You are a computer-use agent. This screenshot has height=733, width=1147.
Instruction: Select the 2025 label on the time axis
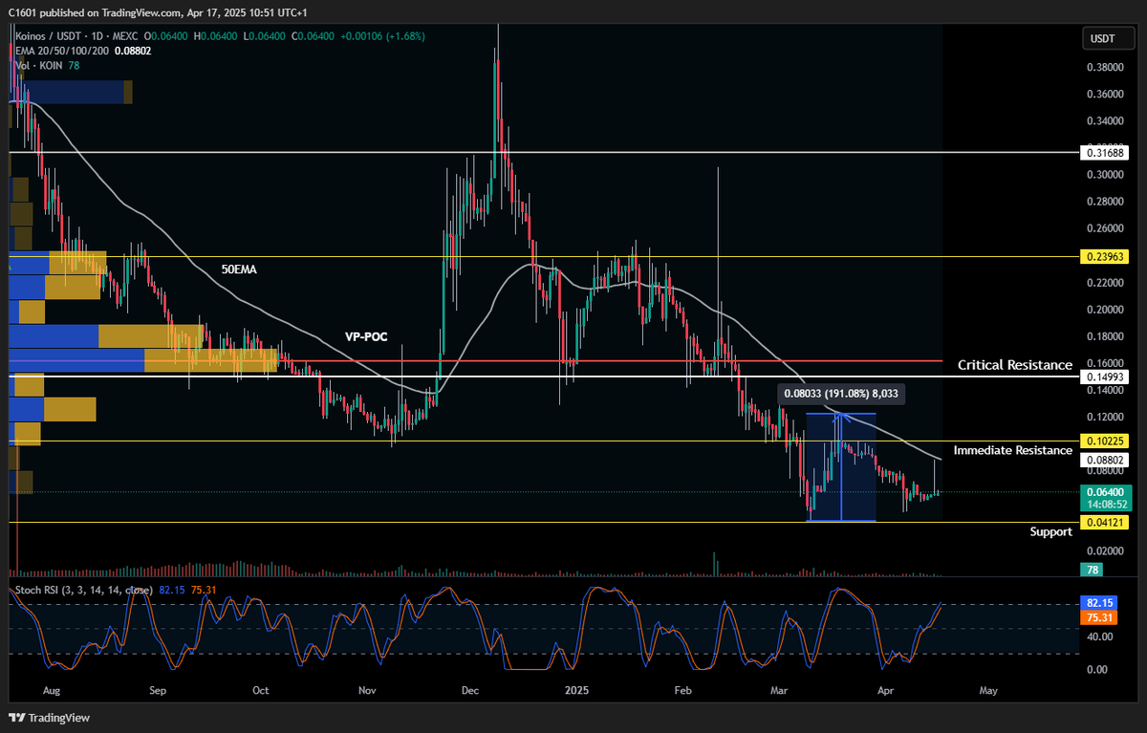tap(577, 690)
